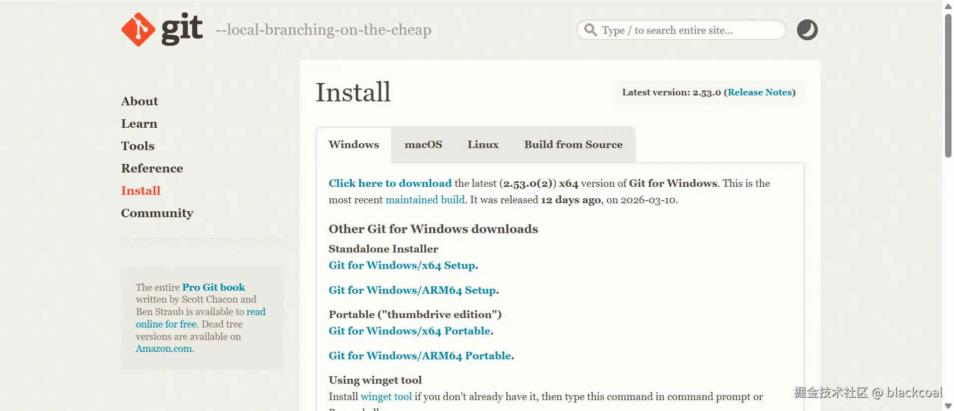This screenshot has width=954, height=411.
Task: Click the 'Latest version: 2.53.0' text
Action: click(x=671, y=92)
